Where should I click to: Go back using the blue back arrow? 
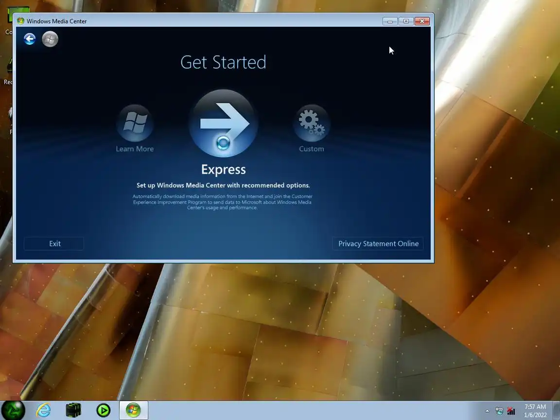30,38
